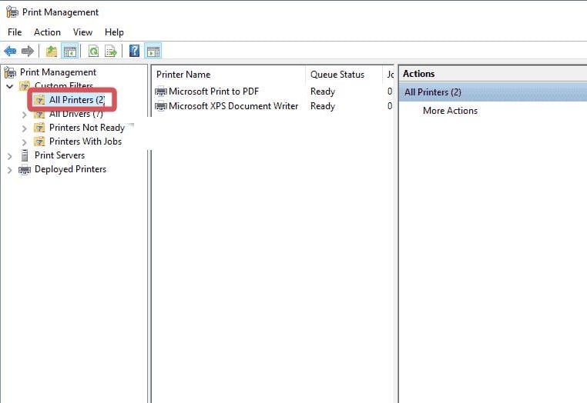Viewport: 587px width, 403px height.
Task: Click the Custom Filters folder icon
Action: pos(25,86)
